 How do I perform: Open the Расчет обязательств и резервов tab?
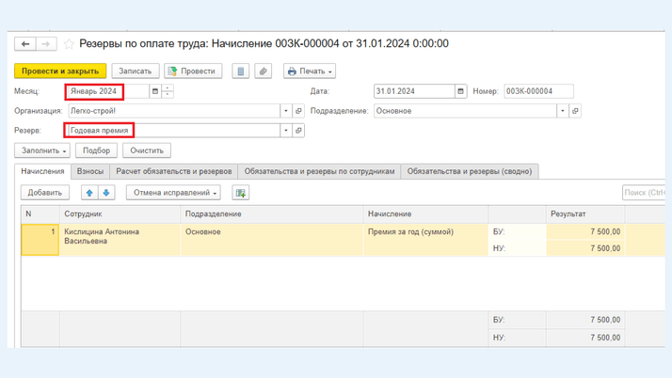point(174,172)
